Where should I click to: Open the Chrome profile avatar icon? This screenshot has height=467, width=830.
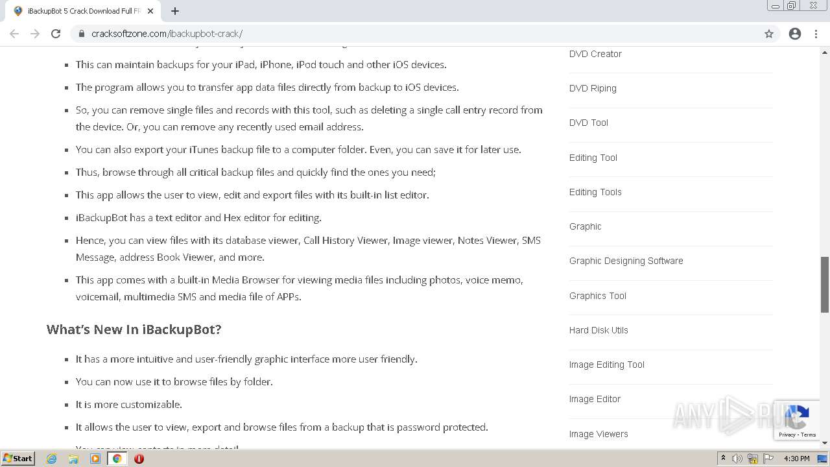[x=795, y=34]
